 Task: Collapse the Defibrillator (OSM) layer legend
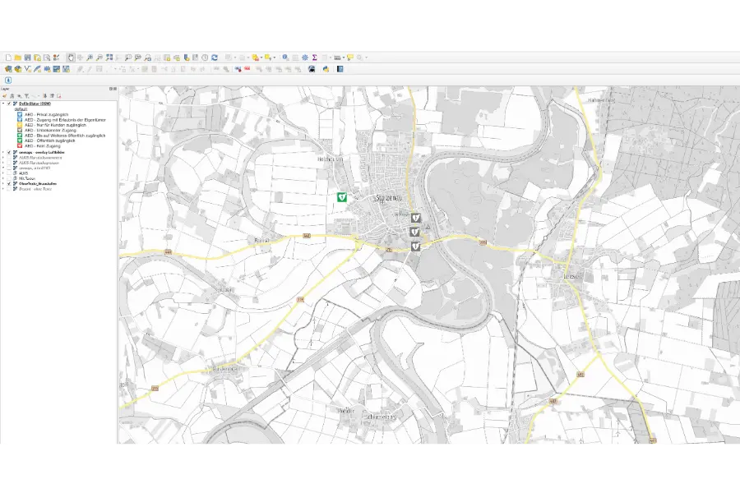tap(2, 104)
